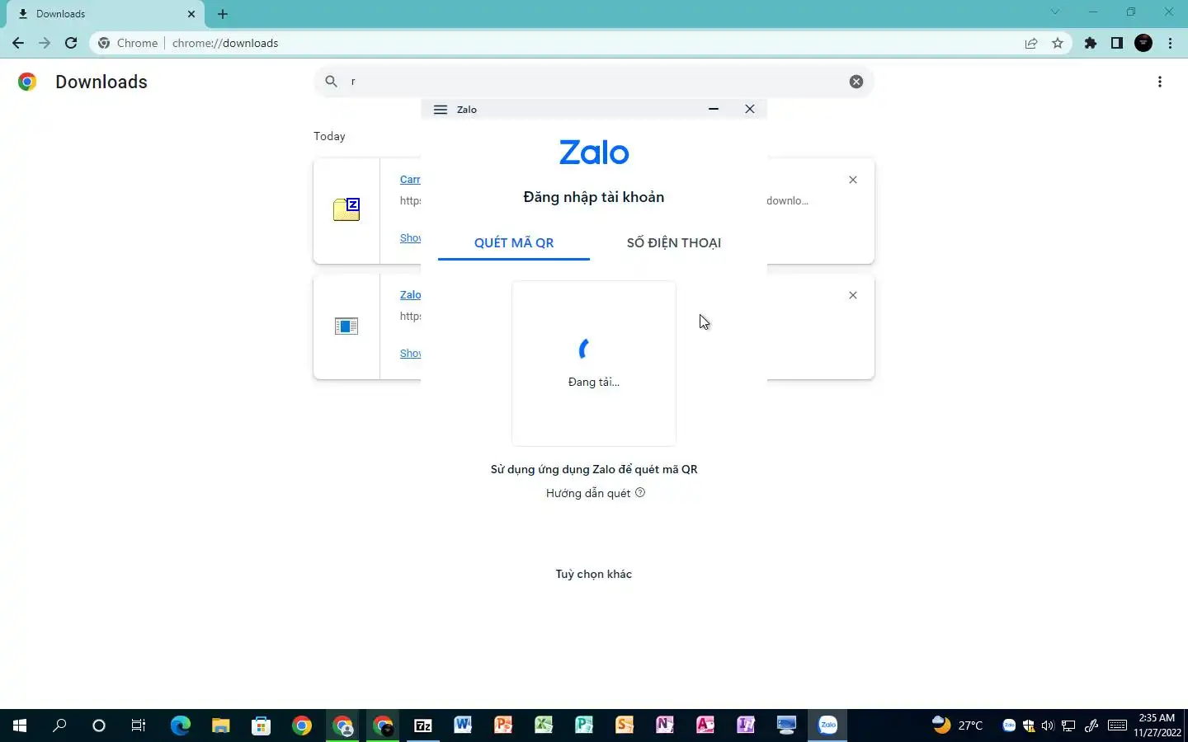Screen dimensions: 1188x742
Task: Open the Carr download file link
Action: [x=410, y=180]
